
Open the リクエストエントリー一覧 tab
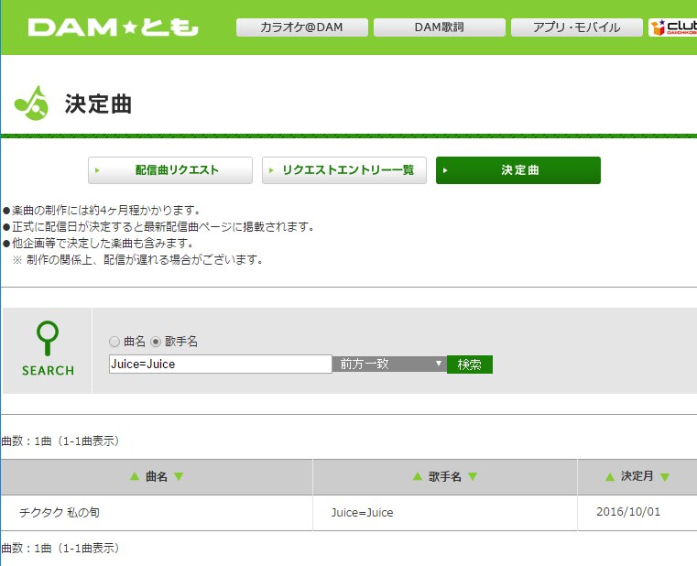coord(344,170)
